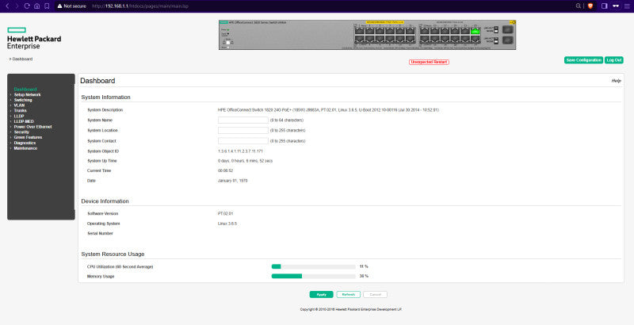Expand the Diagnostics menu arrow

point(10,143)
